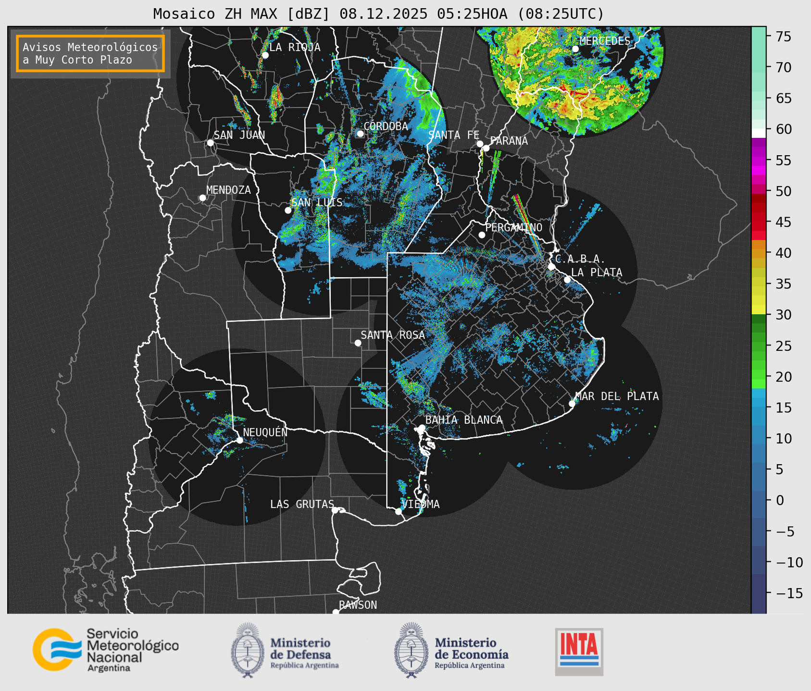Click the 65 tick label on the colorbar
Screen dimensions: 811x691
784,99
